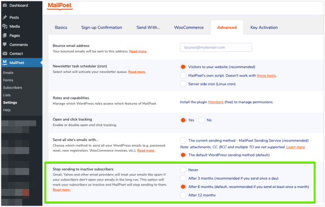Viewport: 325px width, 207px height.
Task: Go to Subscribers in MailPoet submenu
Action: click(x=13, y=87)
